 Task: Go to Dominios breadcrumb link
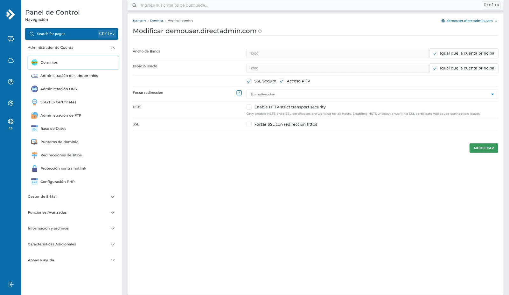pos(157,21)
